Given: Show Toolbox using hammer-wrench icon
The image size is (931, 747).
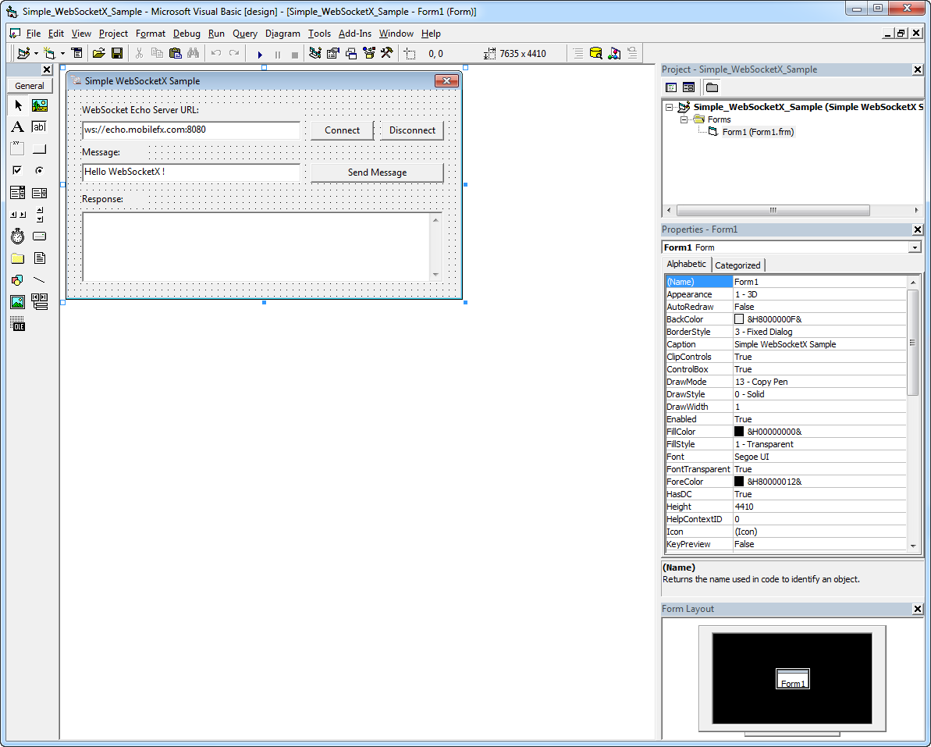Looking at the screenshot, I should (x=387, y=53).
